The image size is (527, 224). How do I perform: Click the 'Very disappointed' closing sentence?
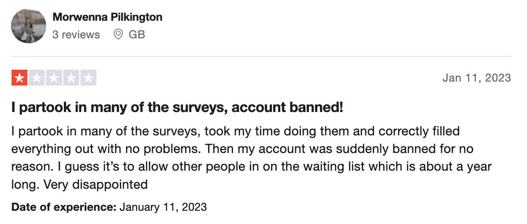click(x=96, y=184)
